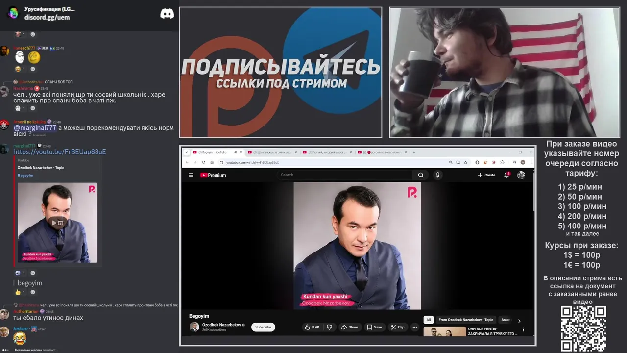Click the @marginal777 mention in chat
This screenshot has width=627, height=353.
coord(35,128)
